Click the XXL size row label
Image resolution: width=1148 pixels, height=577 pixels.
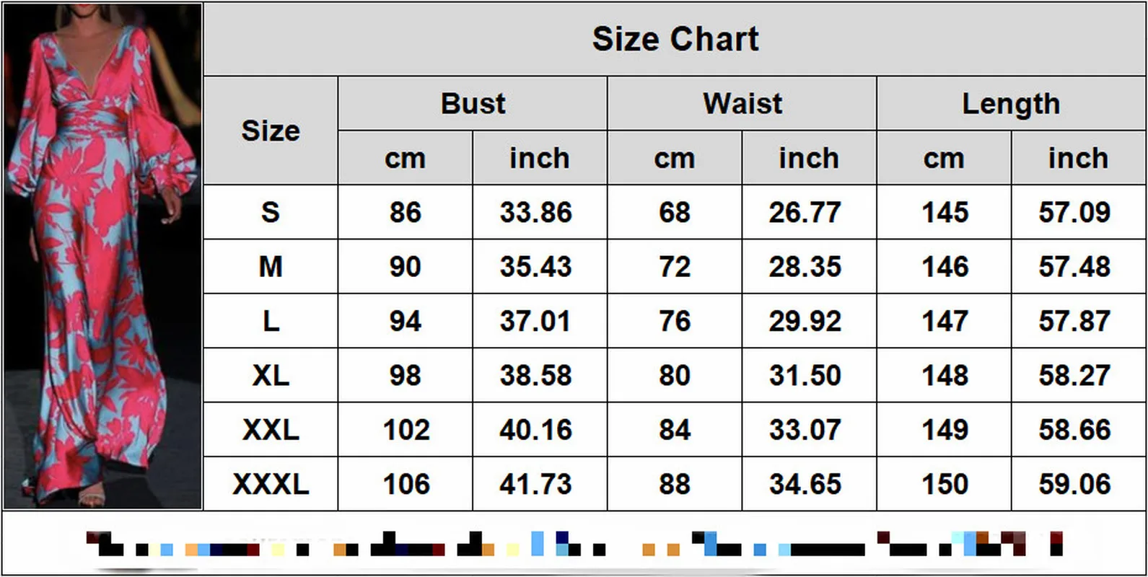(x=271, y=430)
